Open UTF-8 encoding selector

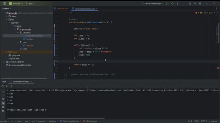[204, 121]
